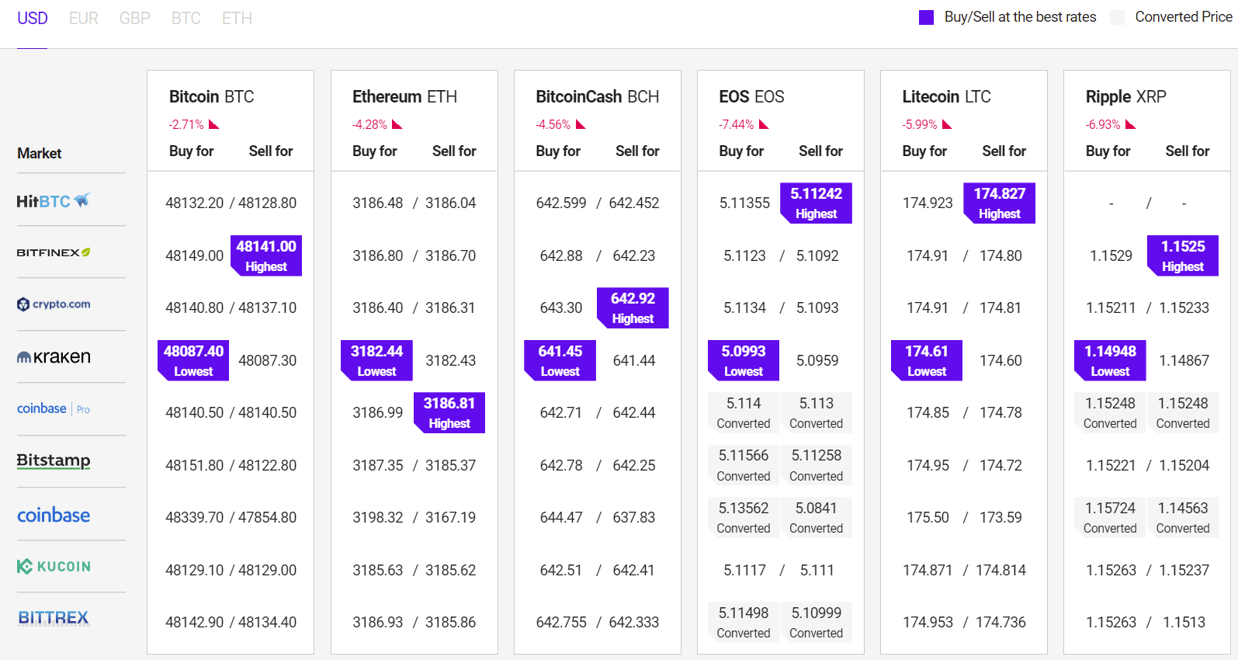Open the Ripple XRP column heading
This screenshot has height=660, width=1238.
(x=1125, y=97)
